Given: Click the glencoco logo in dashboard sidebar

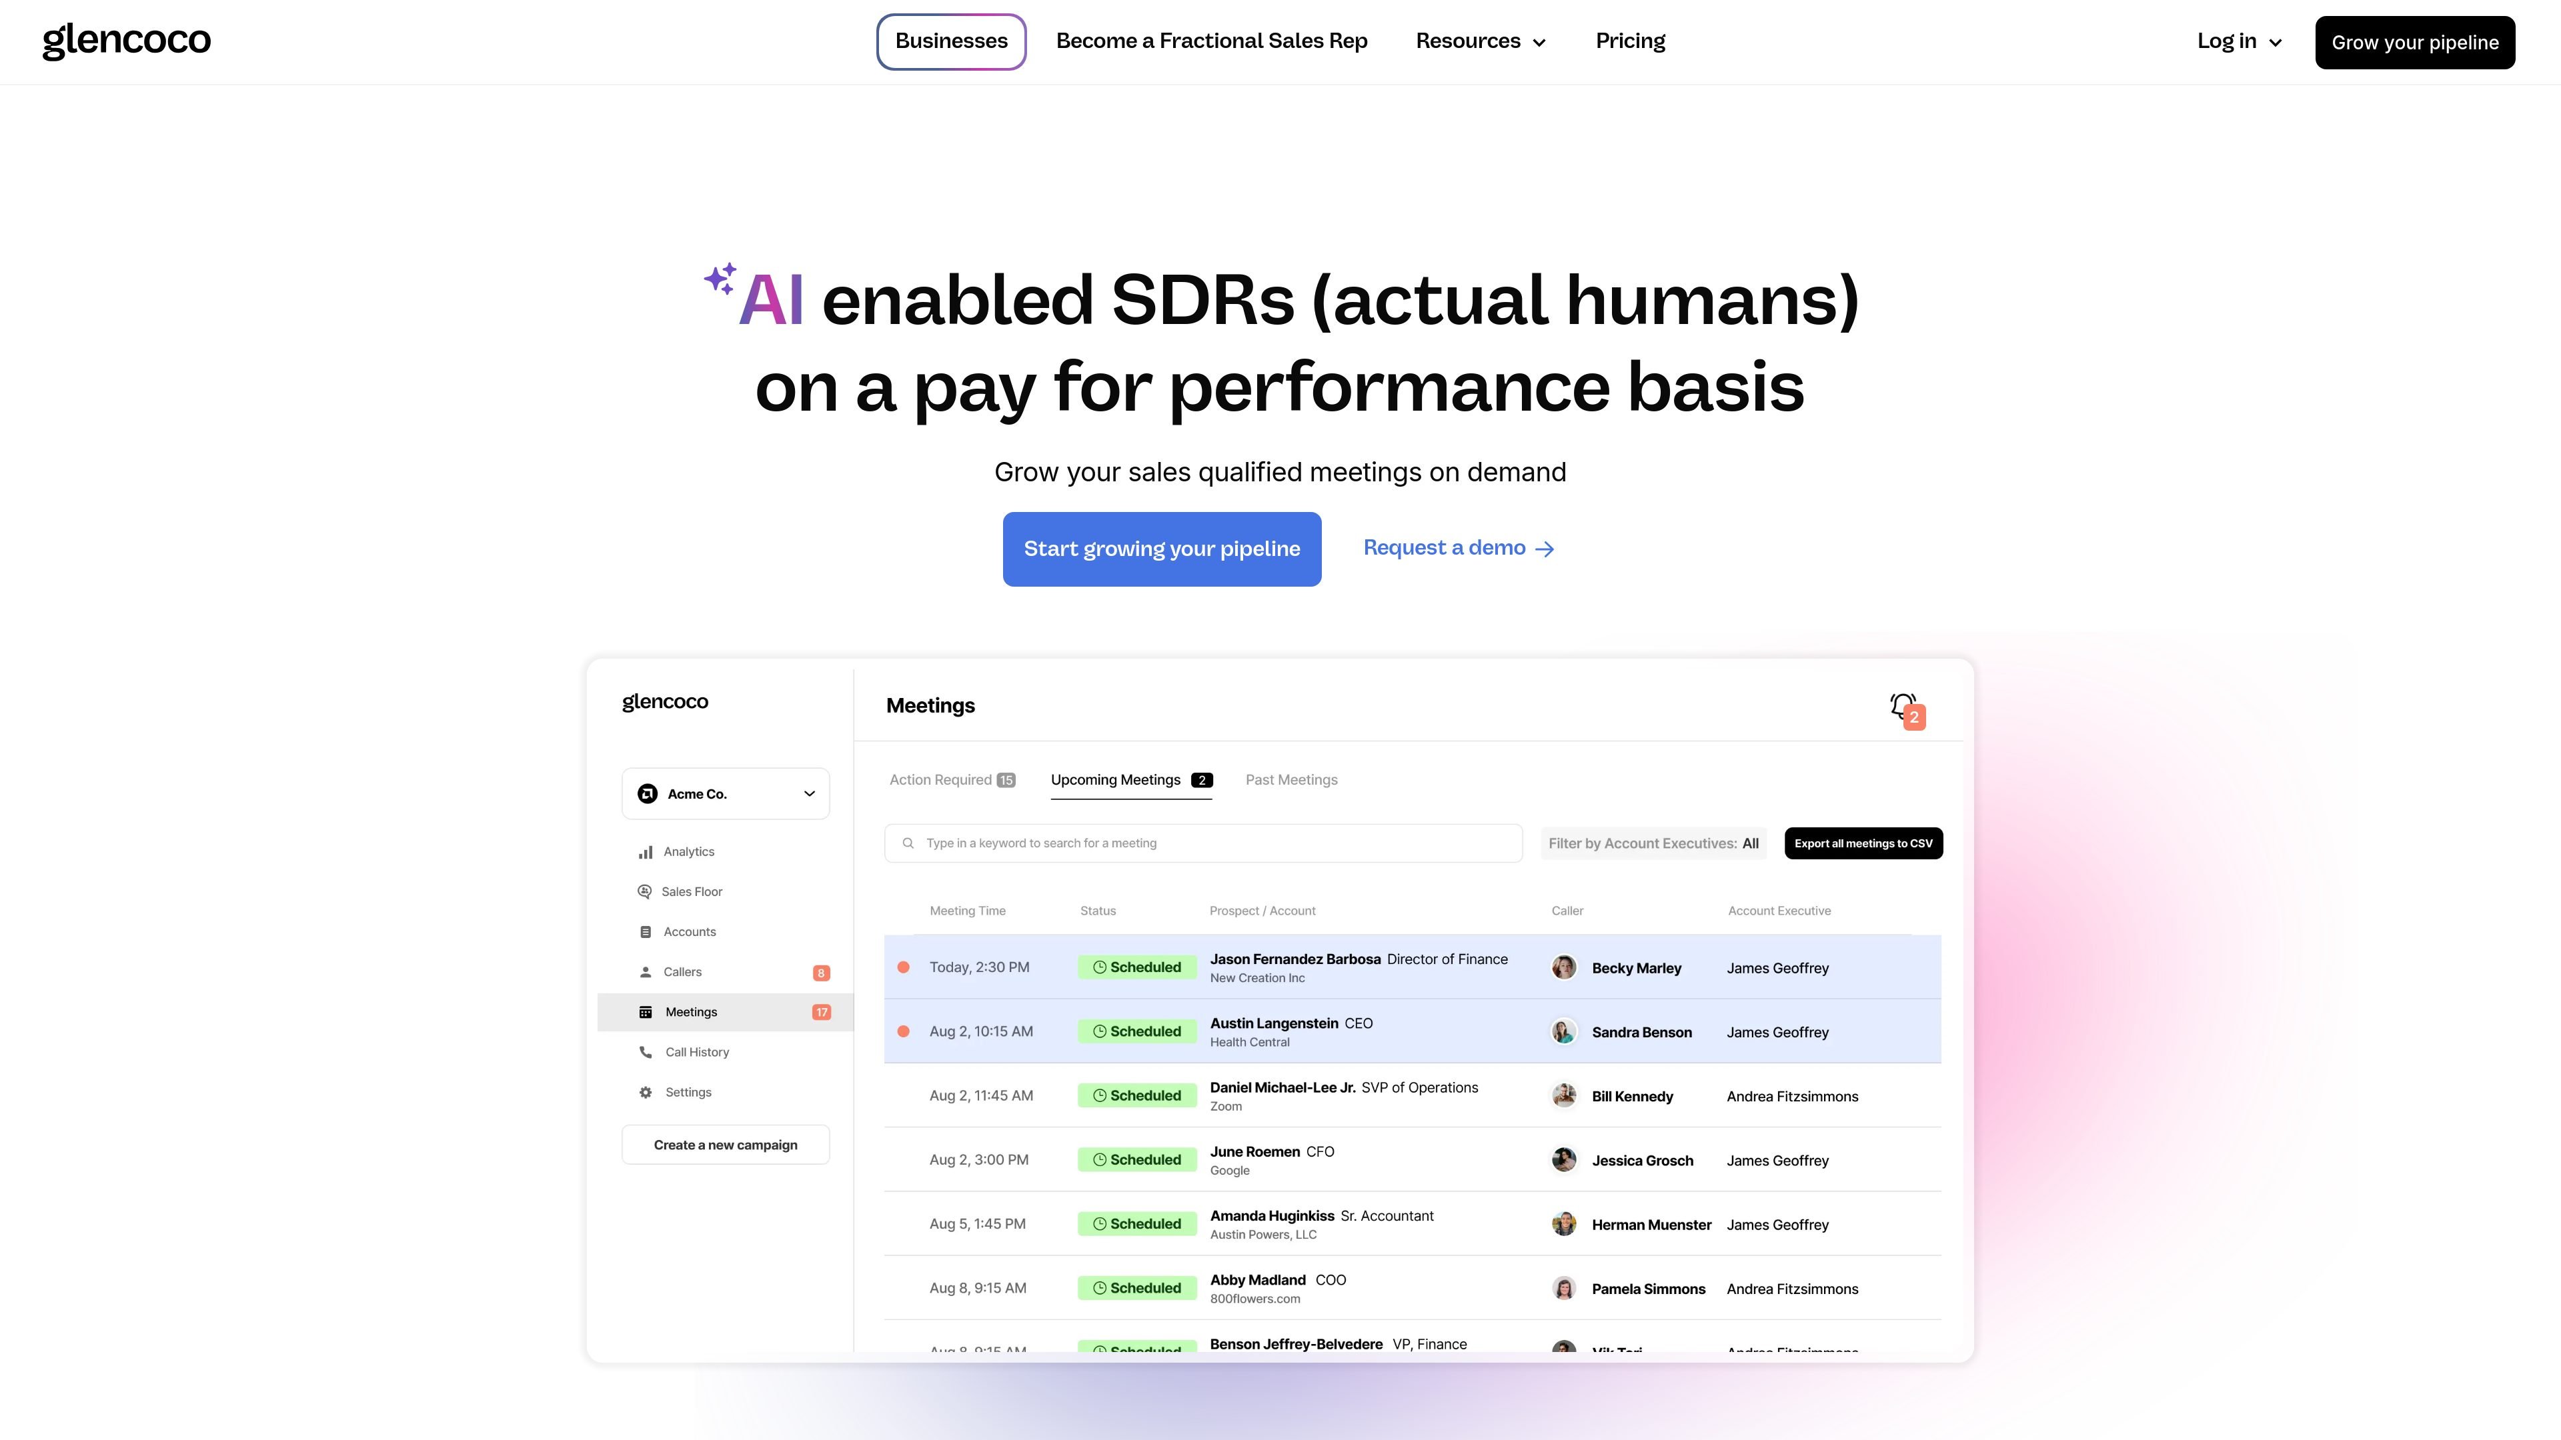Looking at the screenshot, I should coord(665,701).
